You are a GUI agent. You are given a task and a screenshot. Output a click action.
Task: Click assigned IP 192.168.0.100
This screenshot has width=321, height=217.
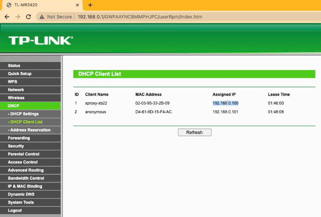225,103
